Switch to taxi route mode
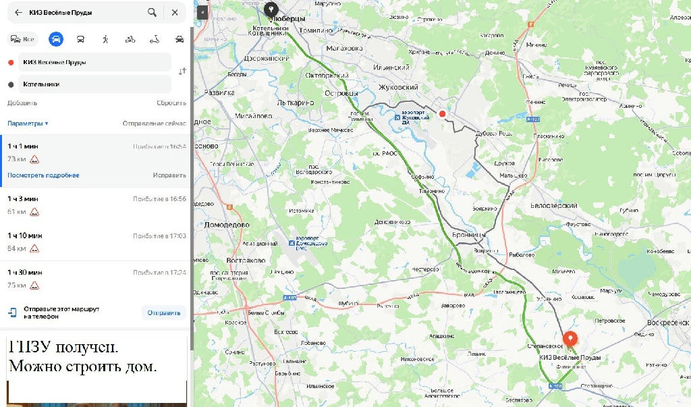Image resolution: width=691 pixels, height=407 pixels. pyautogui.click(x=179, y=39)
